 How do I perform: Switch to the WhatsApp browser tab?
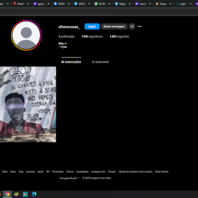(x=102, y=3)
